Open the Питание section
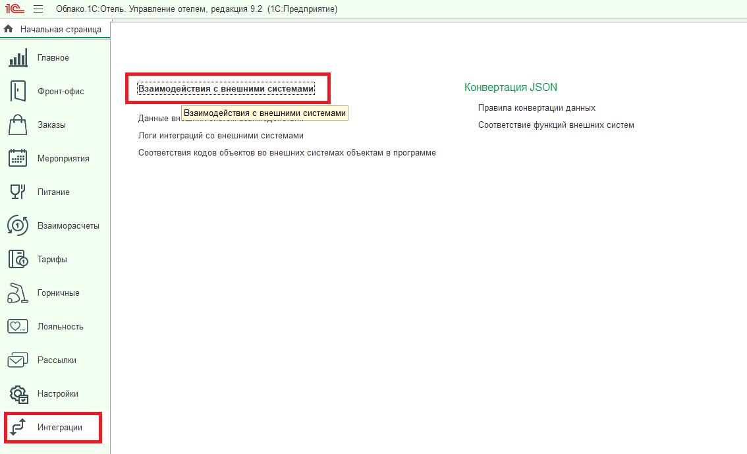747x454 pixels. point(53,192)
